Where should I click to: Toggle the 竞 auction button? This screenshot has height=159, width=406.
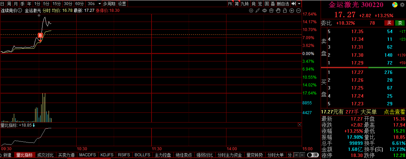(x=254, y=4)
